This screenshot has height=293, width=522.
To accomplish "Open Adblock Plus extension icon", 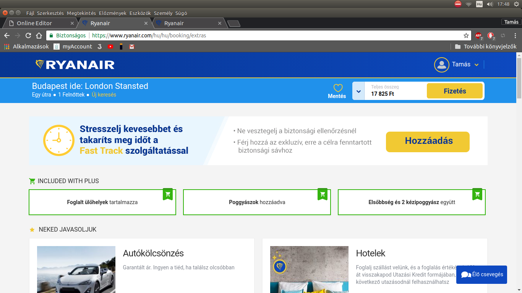I will [478, 36].
